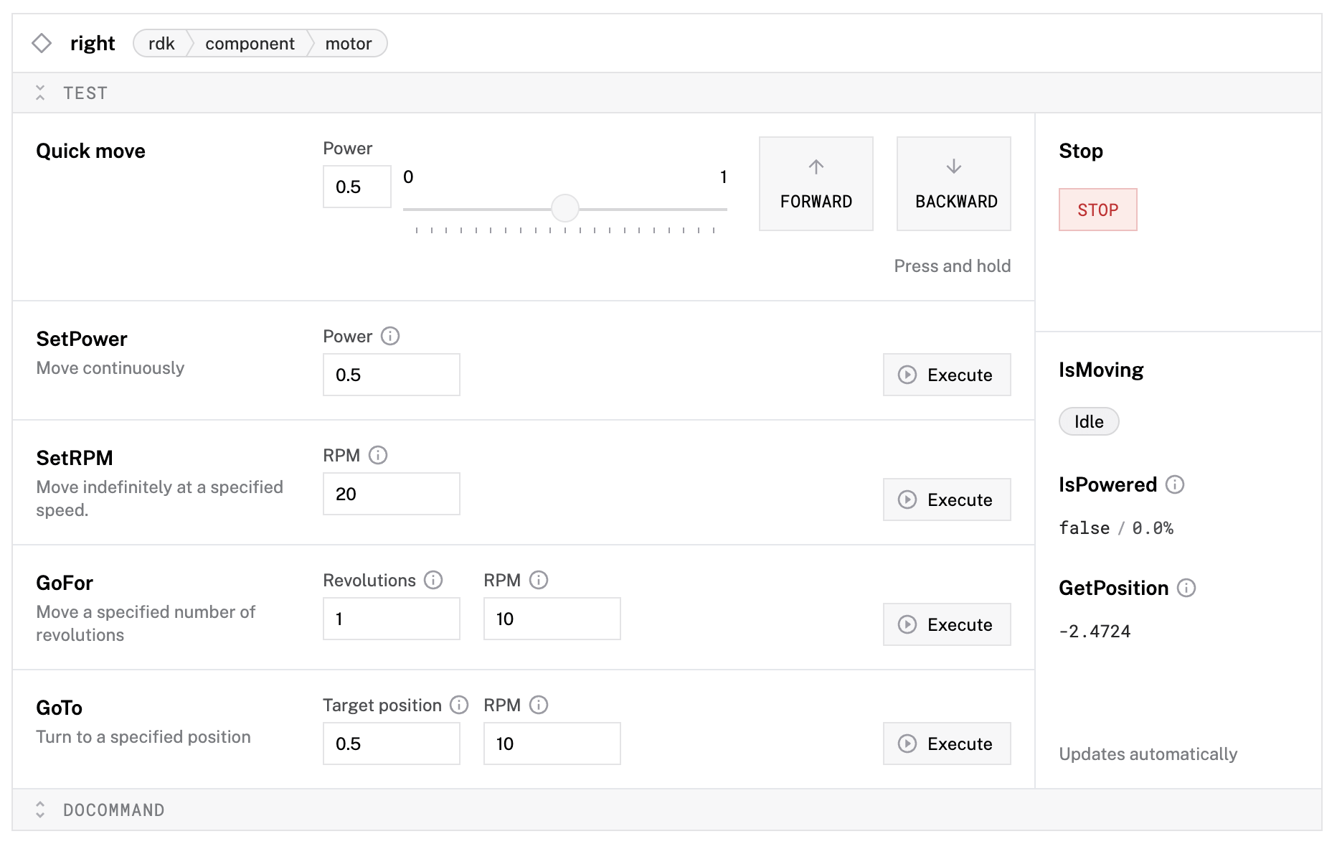Click the diamond icon beside the right component name
The width and height of the screenshot is (1337, 844).
tap(42, 43)
